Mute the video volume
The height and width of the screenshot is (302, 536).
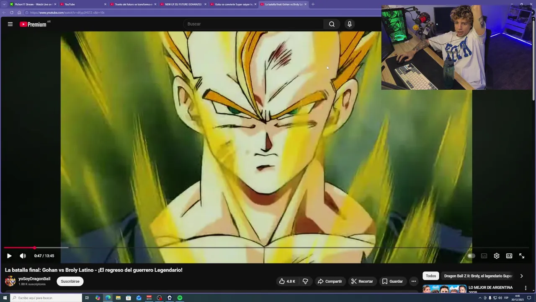23,256
